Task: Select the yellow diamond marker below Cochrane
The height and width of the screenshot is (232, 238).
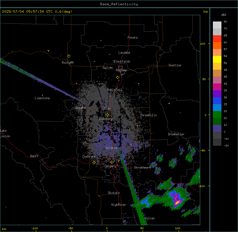Action: pyautogui.click(x=94, y=163)
